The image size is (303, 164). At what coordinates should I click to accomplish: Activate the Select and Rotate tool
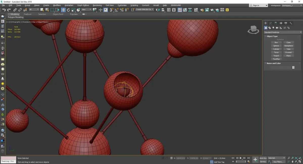tap(68, 10)
